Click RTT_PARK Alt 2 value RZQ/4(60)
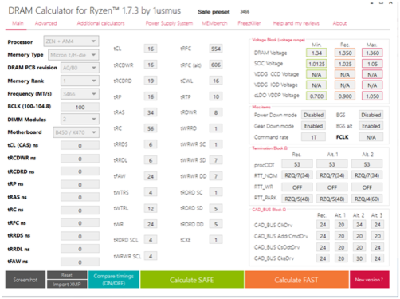 pos(367,199)
